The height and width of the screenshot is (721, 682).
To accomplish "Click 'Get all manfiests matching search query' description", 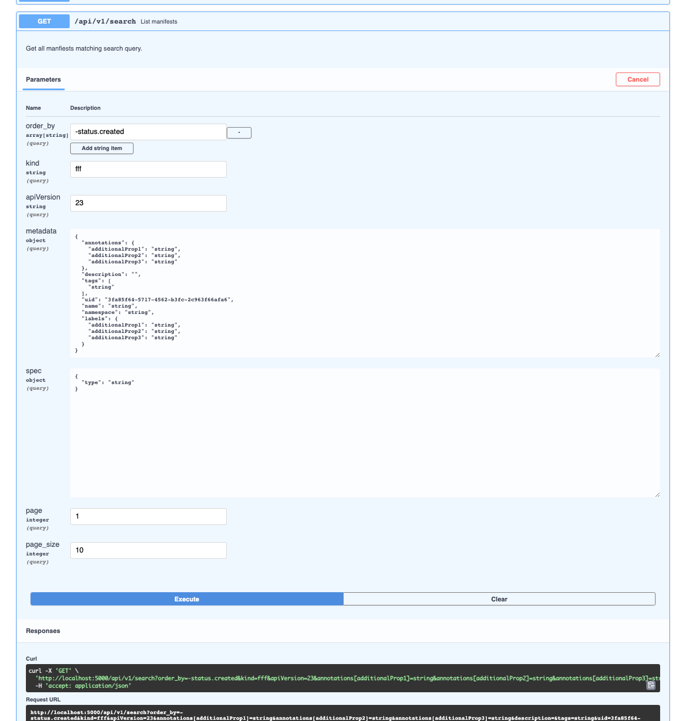I will (84, 48).
